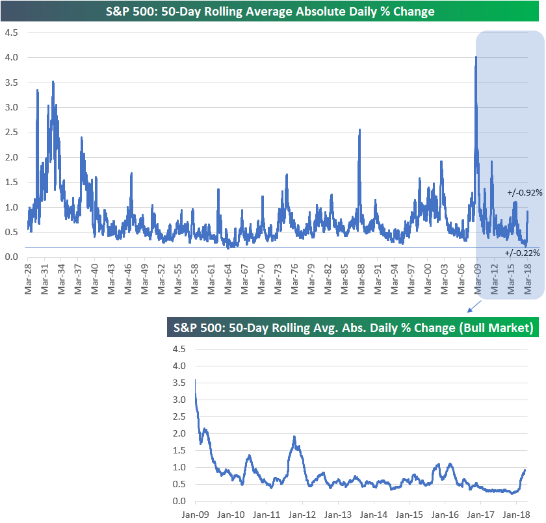
Task: Click the "Mar-18" x-axis label
Action: coord(528,279)
